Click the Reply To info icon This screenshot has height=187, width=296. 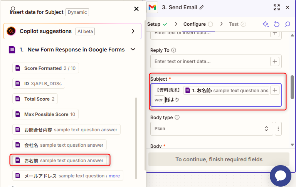(x=173, y=50)
